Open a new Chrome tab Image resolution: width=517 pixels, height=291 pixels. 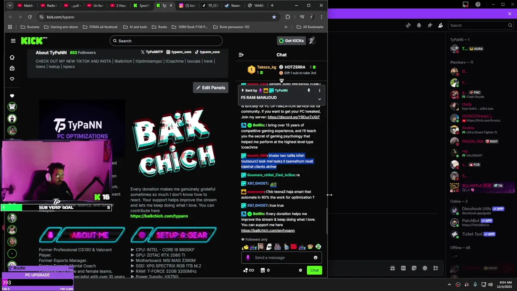point(272,6)
